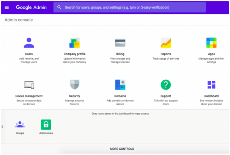Click the Domains title text
230x155 pixels.
point(120,96)
